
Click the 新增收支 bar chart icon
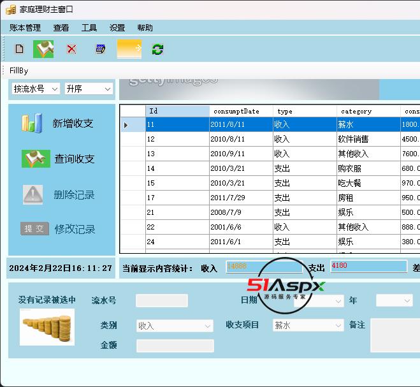point(32,123)
